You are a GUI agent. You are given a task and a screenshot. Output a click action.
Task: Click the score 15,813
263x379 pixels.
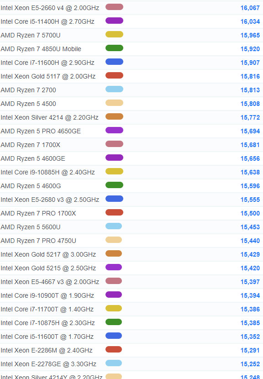pyautogui.click(x=250, y=90)
